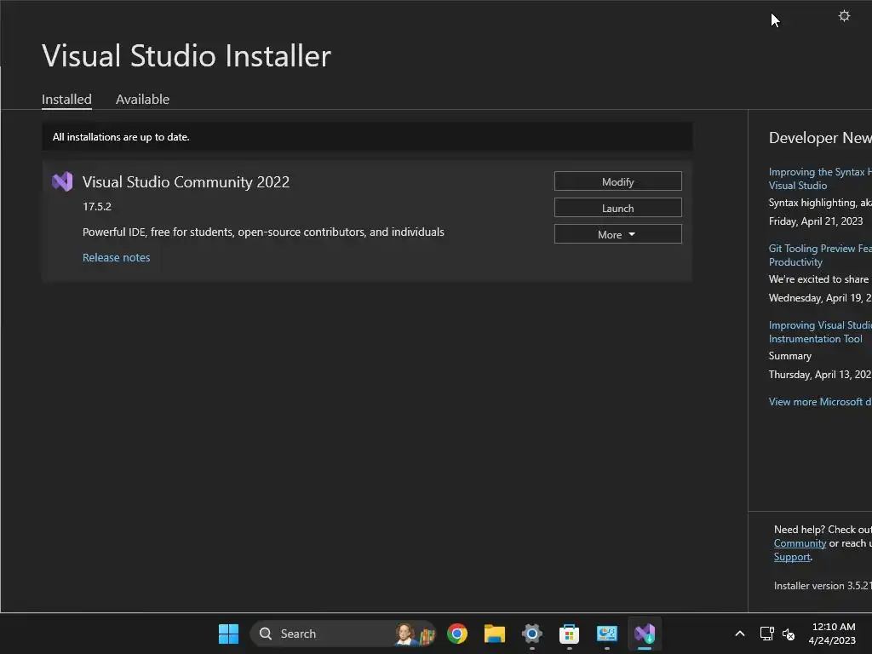Open the Git Tooling Preview news link
The image size is (872, 654).
(820, 255)
